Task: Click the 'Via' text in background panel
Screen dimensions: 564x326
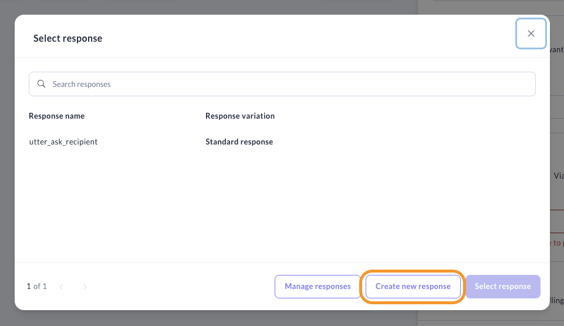Action: coord(558,176)
